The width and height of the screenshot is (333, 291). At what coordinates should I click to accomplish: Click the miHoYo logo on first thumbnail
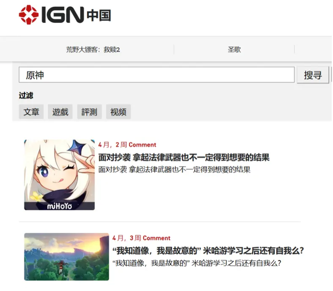59,206
